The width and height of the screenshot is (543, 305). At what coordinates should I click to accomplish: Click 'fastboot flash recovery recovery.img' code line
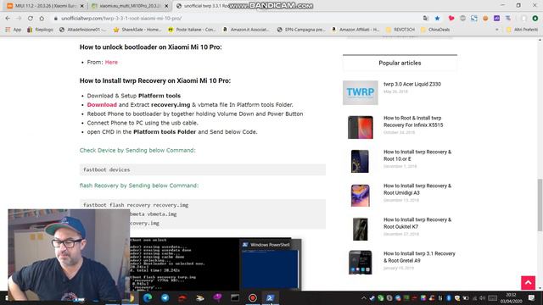[x=136, y=205]
